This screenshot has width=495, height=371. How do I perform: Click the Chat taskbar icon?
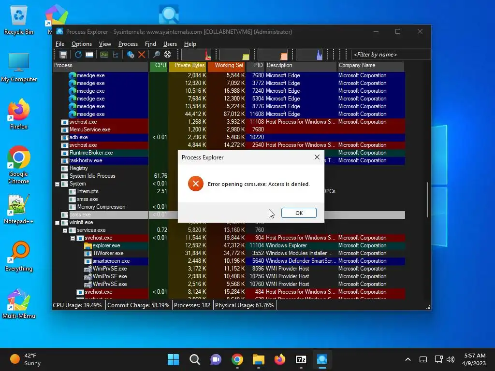(216, 359)
